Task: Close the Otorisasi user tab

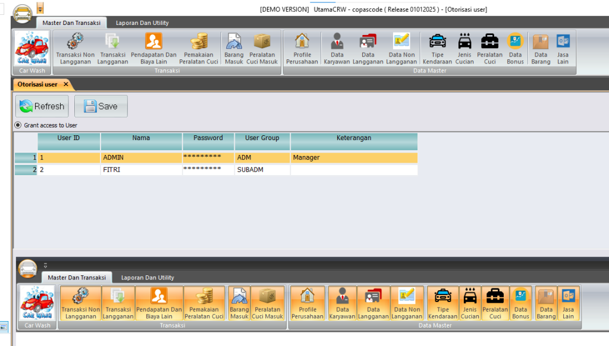Action: pos(65,84)
